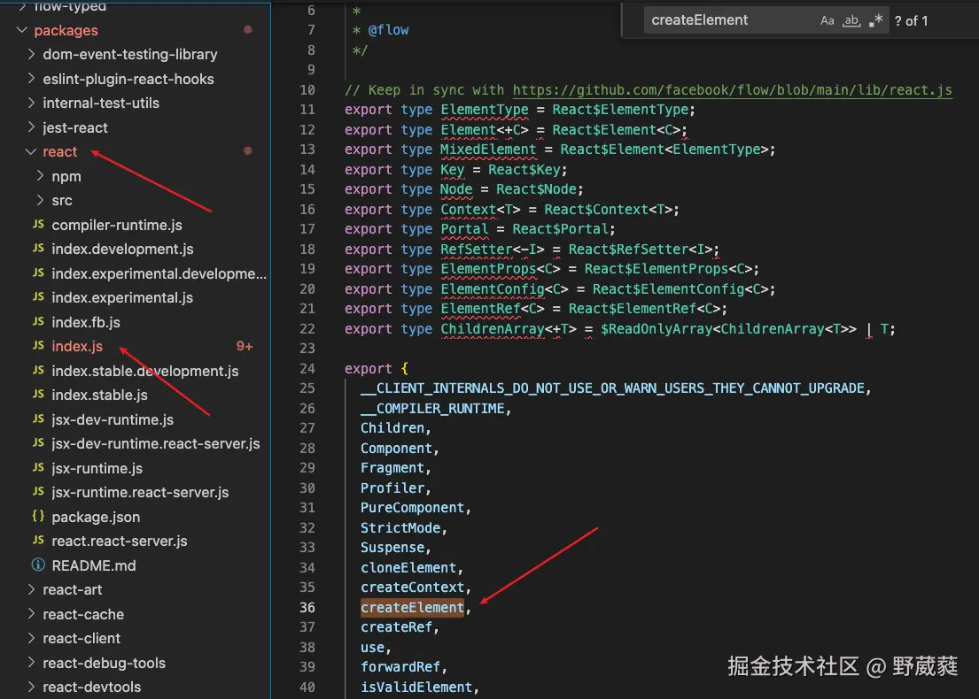The image size is (979, 699).
Task: Expand the npm folder chevron
Action: click(x=39, y=176)
